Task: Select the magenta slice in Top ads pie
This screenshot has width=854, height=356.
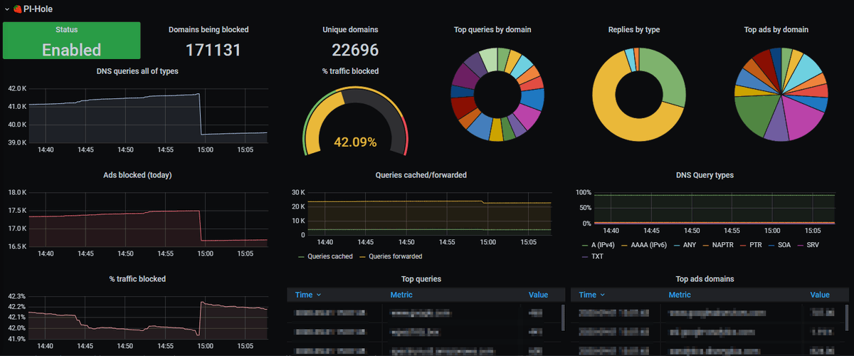Action: point(804,121)
